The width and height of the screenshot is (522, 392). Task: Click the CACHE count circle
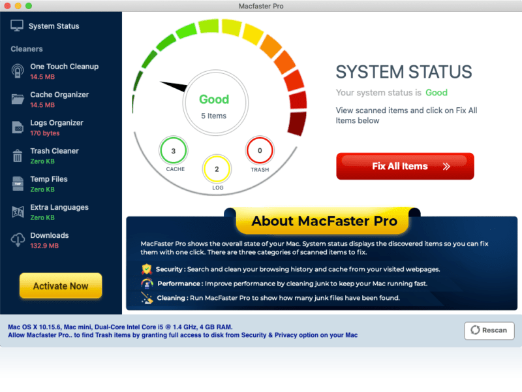click(174, 150)
